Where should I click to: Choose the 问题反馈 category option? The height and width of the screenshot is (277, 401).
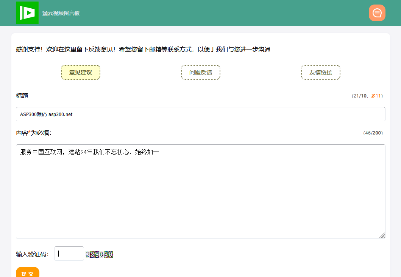click(201, 73)
